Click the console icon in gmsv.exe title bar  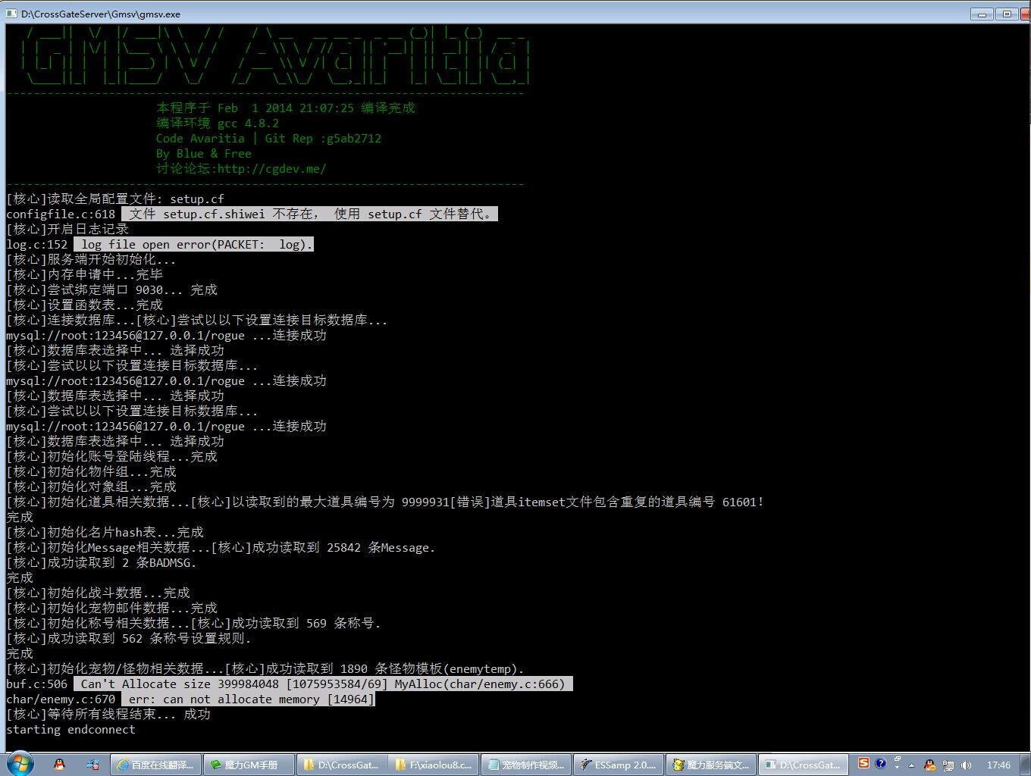coord(11,14)
